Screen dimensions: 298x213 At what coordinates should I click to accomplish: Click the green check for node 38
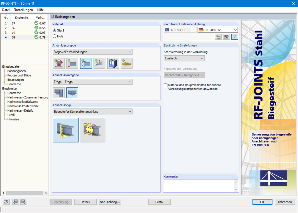point(36,37)
